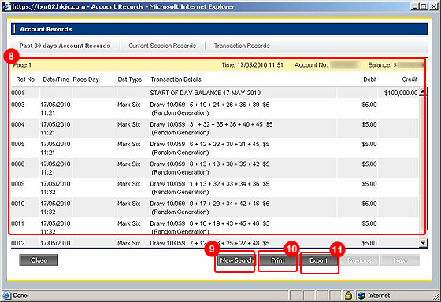Click the $5.00 debit in row 0004

(x=369, y=124)
